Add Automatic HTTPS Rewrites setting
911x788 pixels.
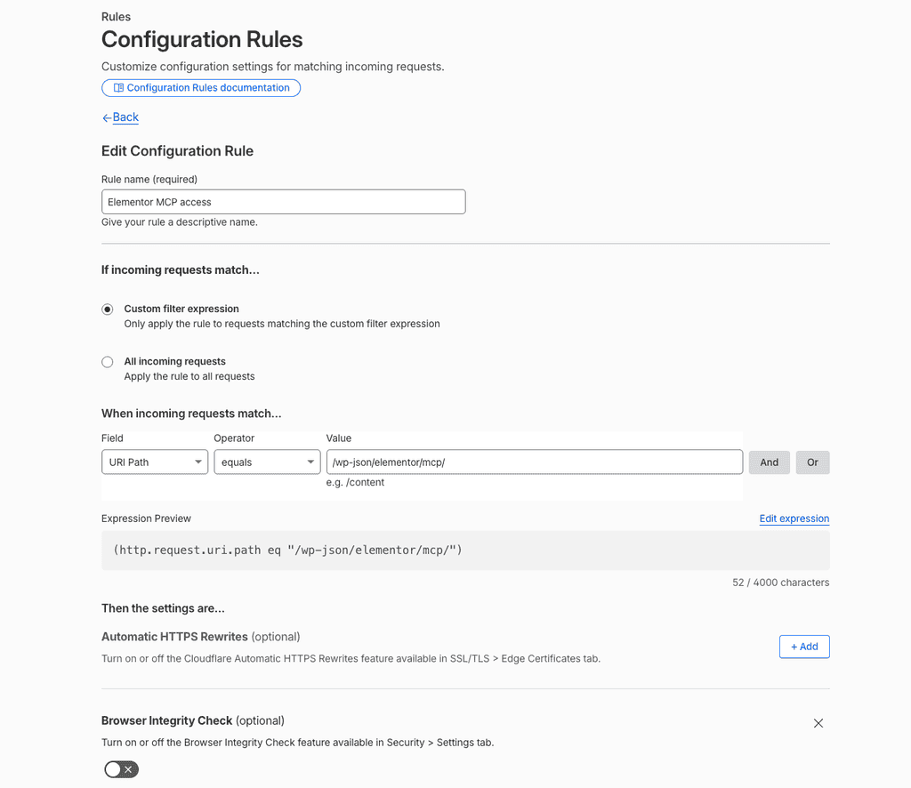804,647
